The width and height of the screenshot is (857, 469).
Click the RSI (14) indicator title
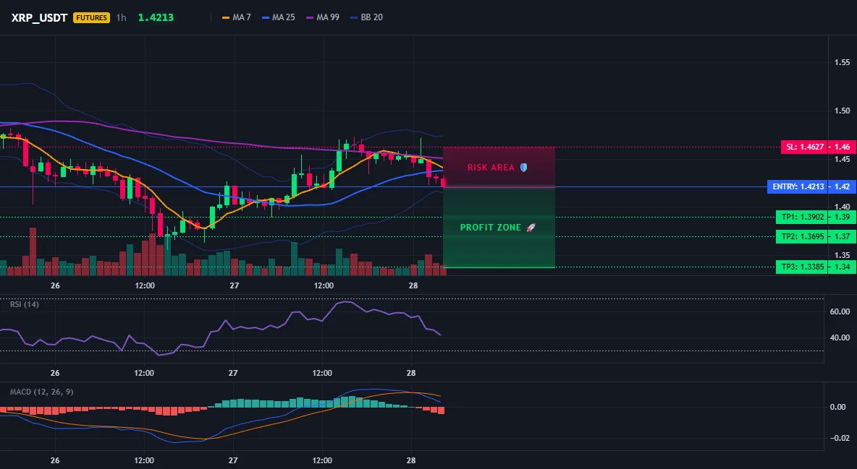click(x=25, y=304)
